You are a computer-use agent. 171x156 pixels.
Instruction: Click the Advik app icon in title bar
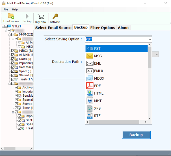point(4,3)
